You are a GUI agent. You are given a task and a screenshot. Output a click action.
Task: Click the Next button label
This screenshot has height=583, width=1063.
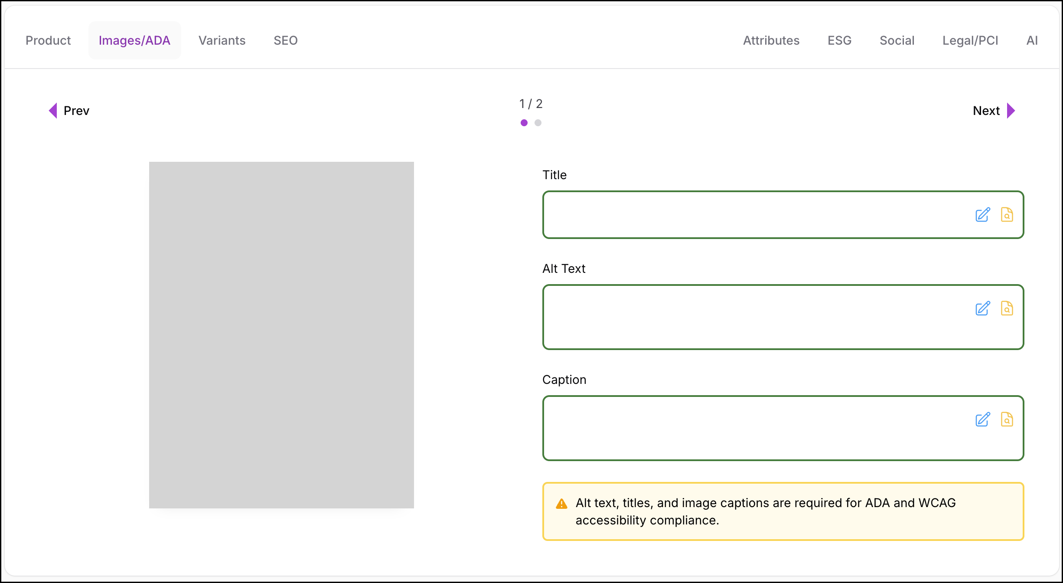[x=986, y=111]
